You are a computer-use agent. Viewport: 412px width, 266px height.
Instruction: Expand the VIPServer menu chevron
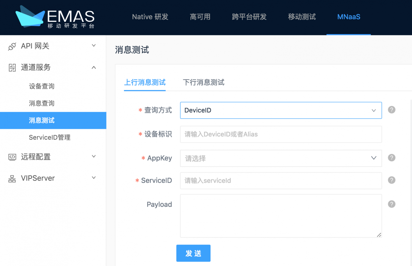(94, 178)
